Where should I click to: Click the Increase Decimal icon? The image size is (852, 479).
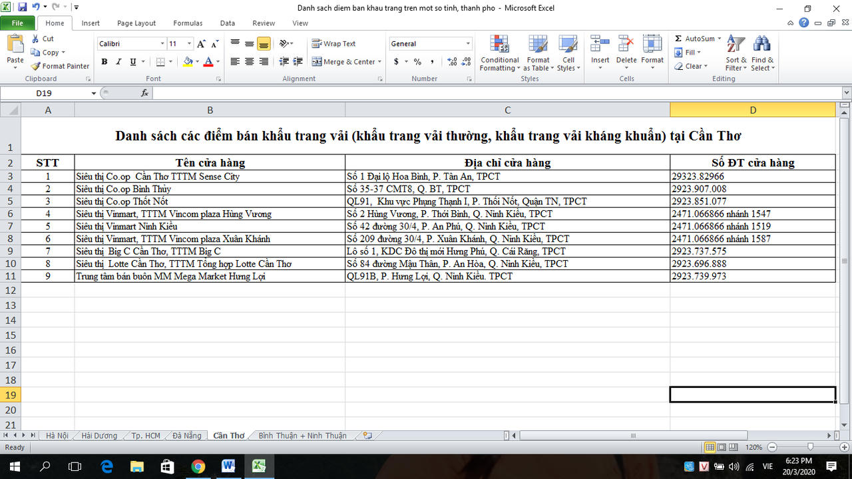pos(453,62)
